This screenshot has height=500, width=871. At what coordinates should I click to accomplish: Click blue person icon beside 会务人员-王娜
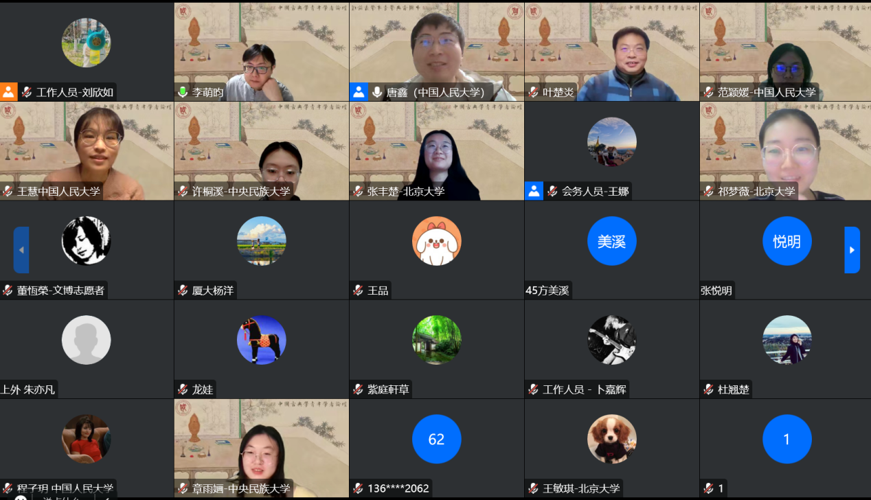(x=534, y=191)
